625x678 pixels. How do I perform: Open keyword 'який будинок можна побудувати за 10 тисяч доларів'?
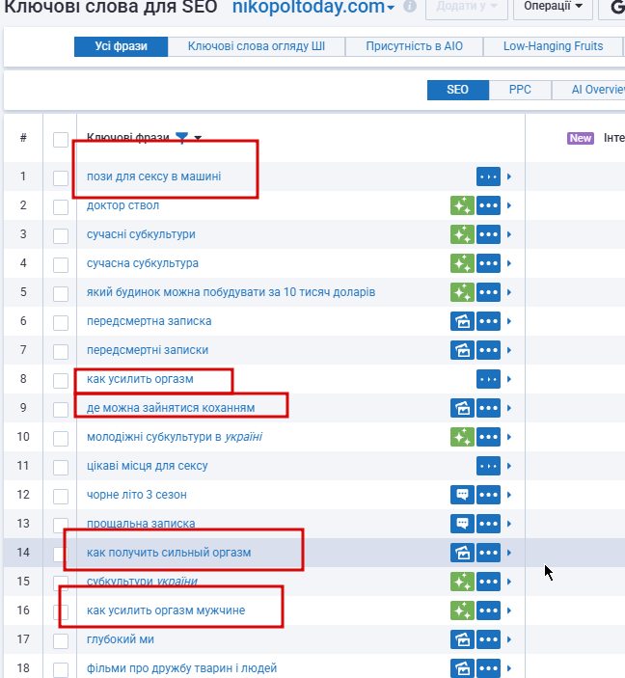[x=231, y=292]
